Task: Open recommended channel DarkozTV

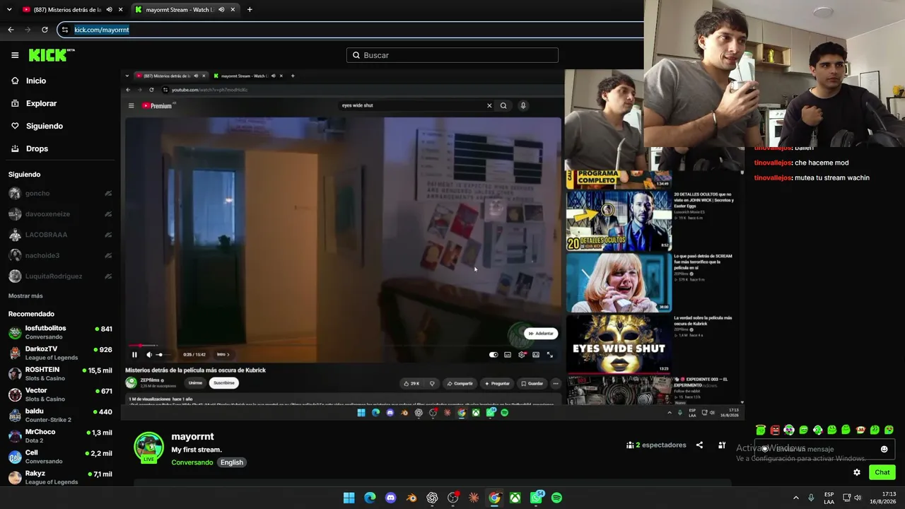Action: (x=59, y=353)
